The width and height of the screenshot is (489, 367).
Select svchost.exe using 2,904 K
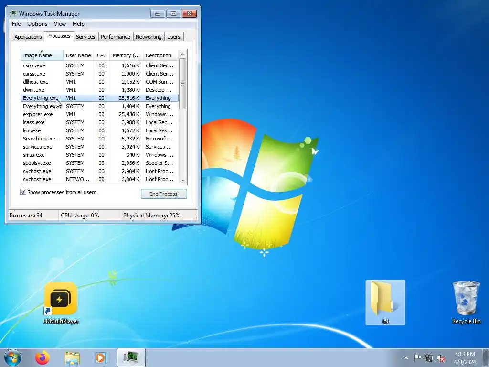point(99,171)
